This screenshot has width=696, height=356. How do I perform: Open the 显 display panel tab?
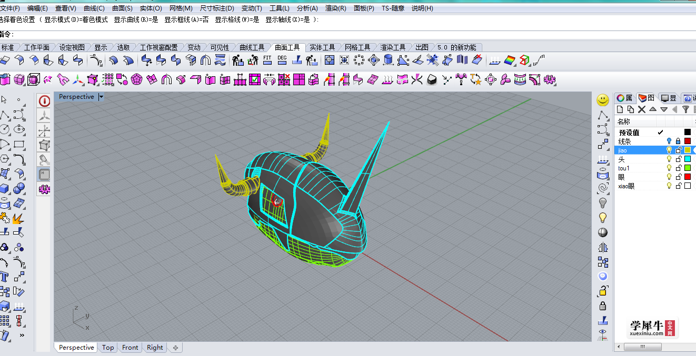(x=669, y=98)
